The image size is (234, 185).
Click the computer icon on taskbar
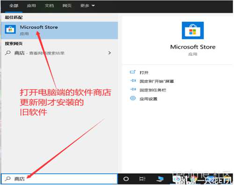coord(160,179)
